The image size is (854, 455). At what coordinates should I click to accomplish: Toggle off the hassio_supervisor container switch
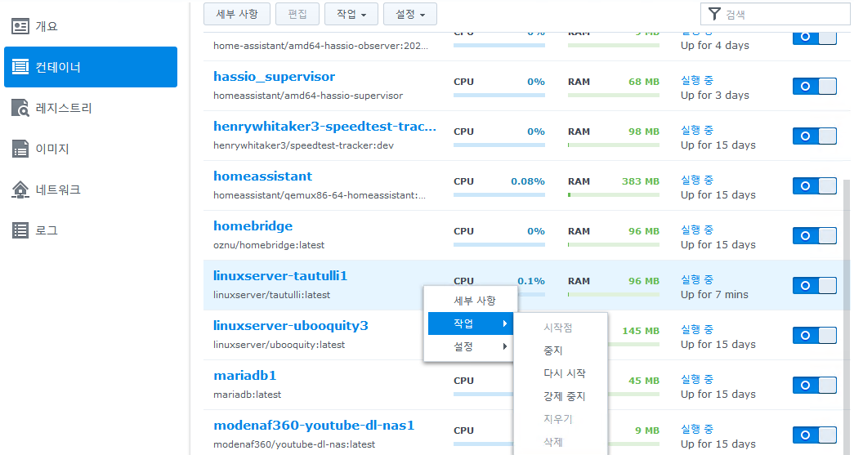(x=814, y=86)
